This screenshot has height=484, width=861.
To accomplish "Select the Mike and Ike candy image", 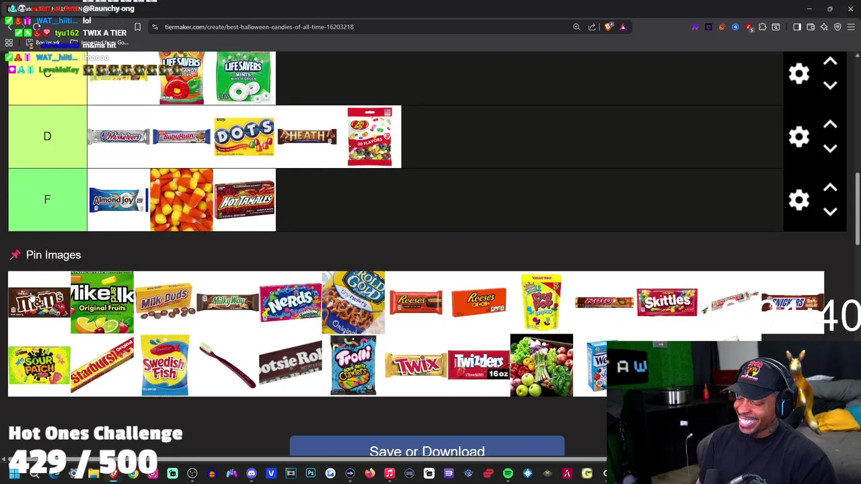I will click(102, 302).
